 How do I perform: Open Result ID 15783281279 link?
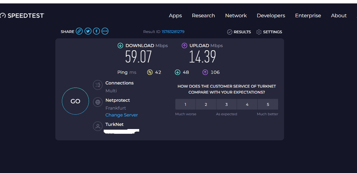(173, 32)
